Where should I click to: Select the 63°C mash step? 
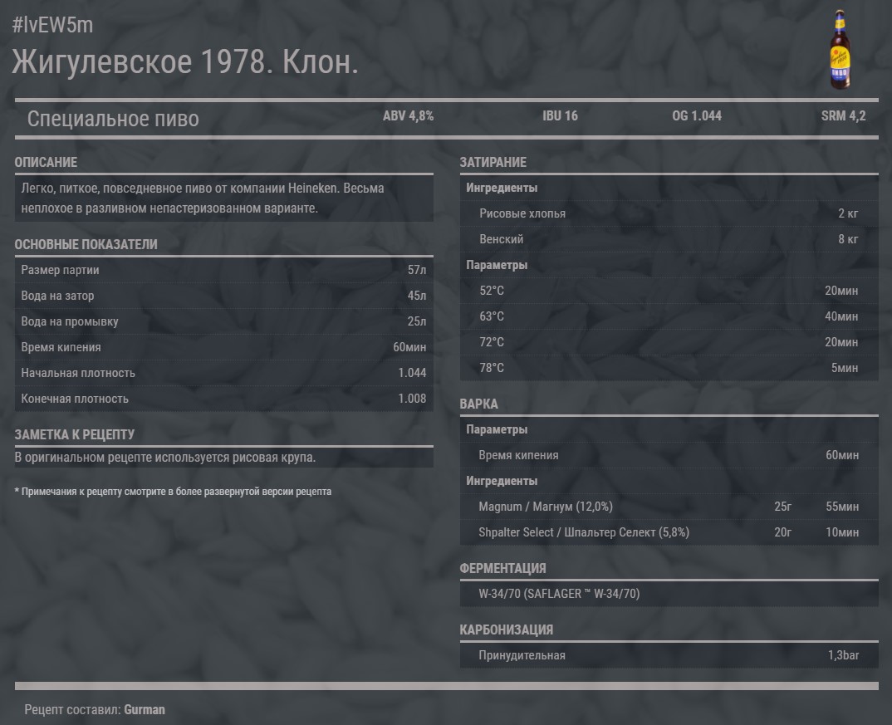[669, 316]
